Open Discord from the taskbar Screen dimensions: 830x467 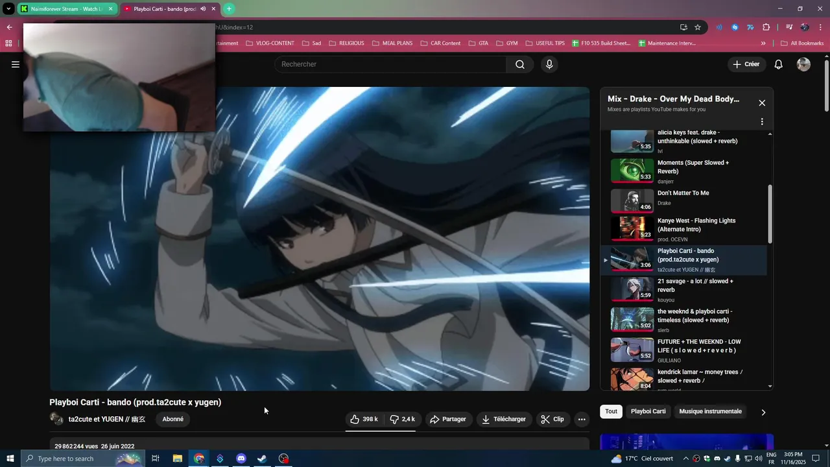click(241, 459)
